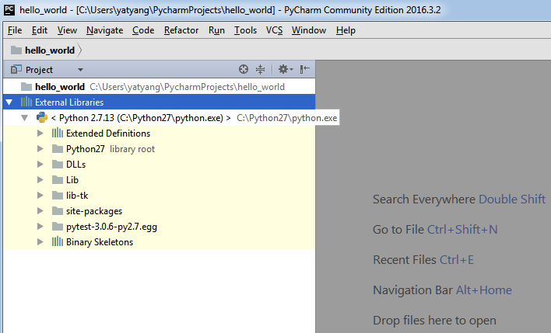Viewport: 551px width, 333px height.
Task: Select pytest-3.0.6-py2.7.egg in the tree
Action: tap(111, 227)
